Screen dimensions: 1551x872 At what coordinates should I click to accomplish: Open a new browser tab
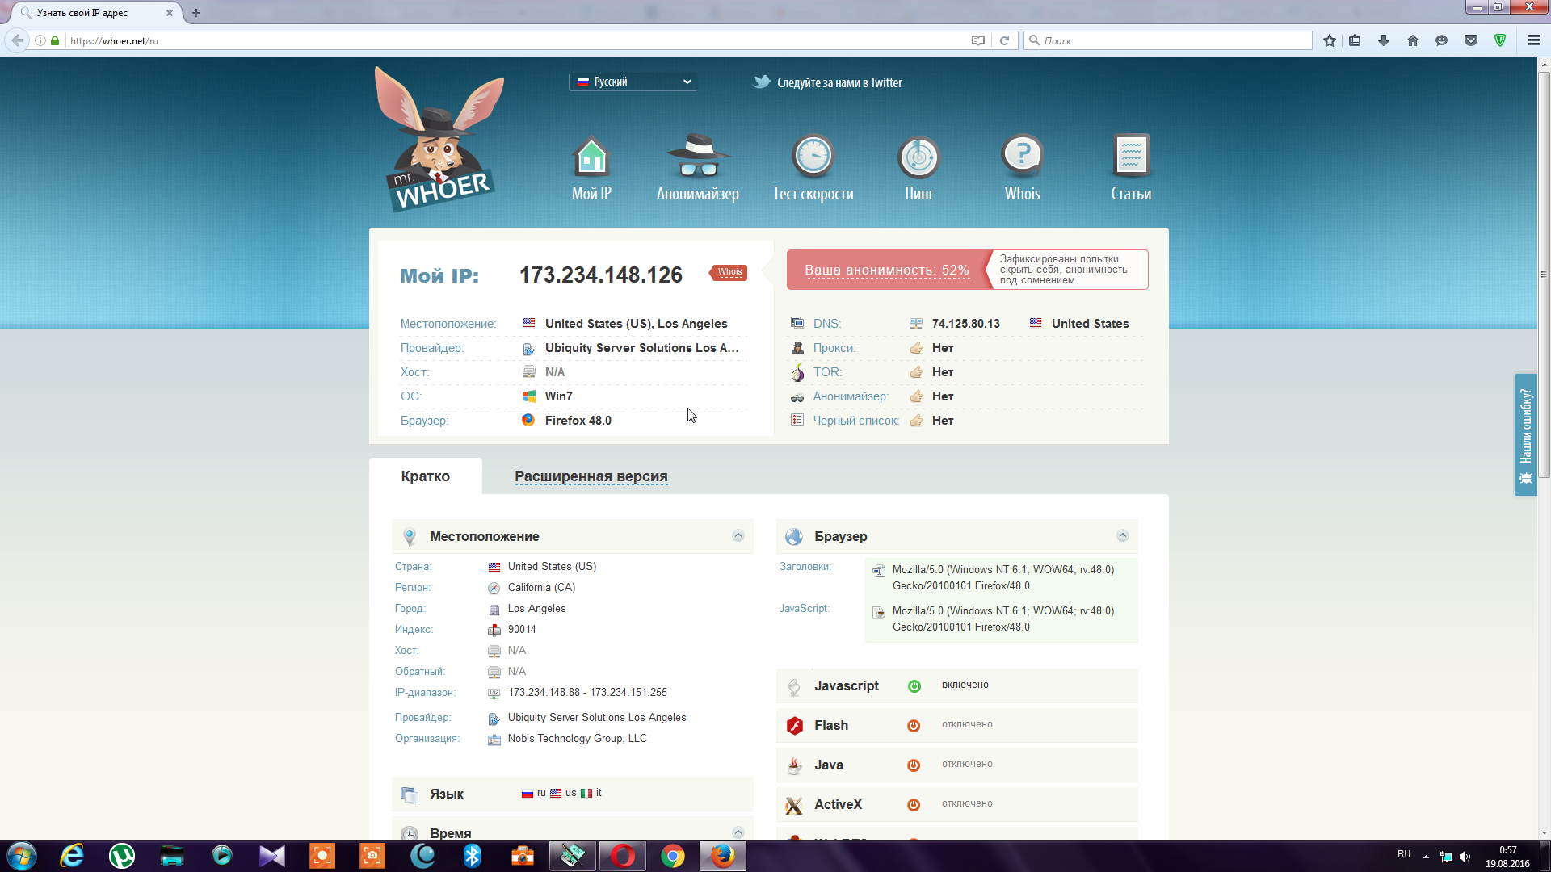(x=196, y=12)
